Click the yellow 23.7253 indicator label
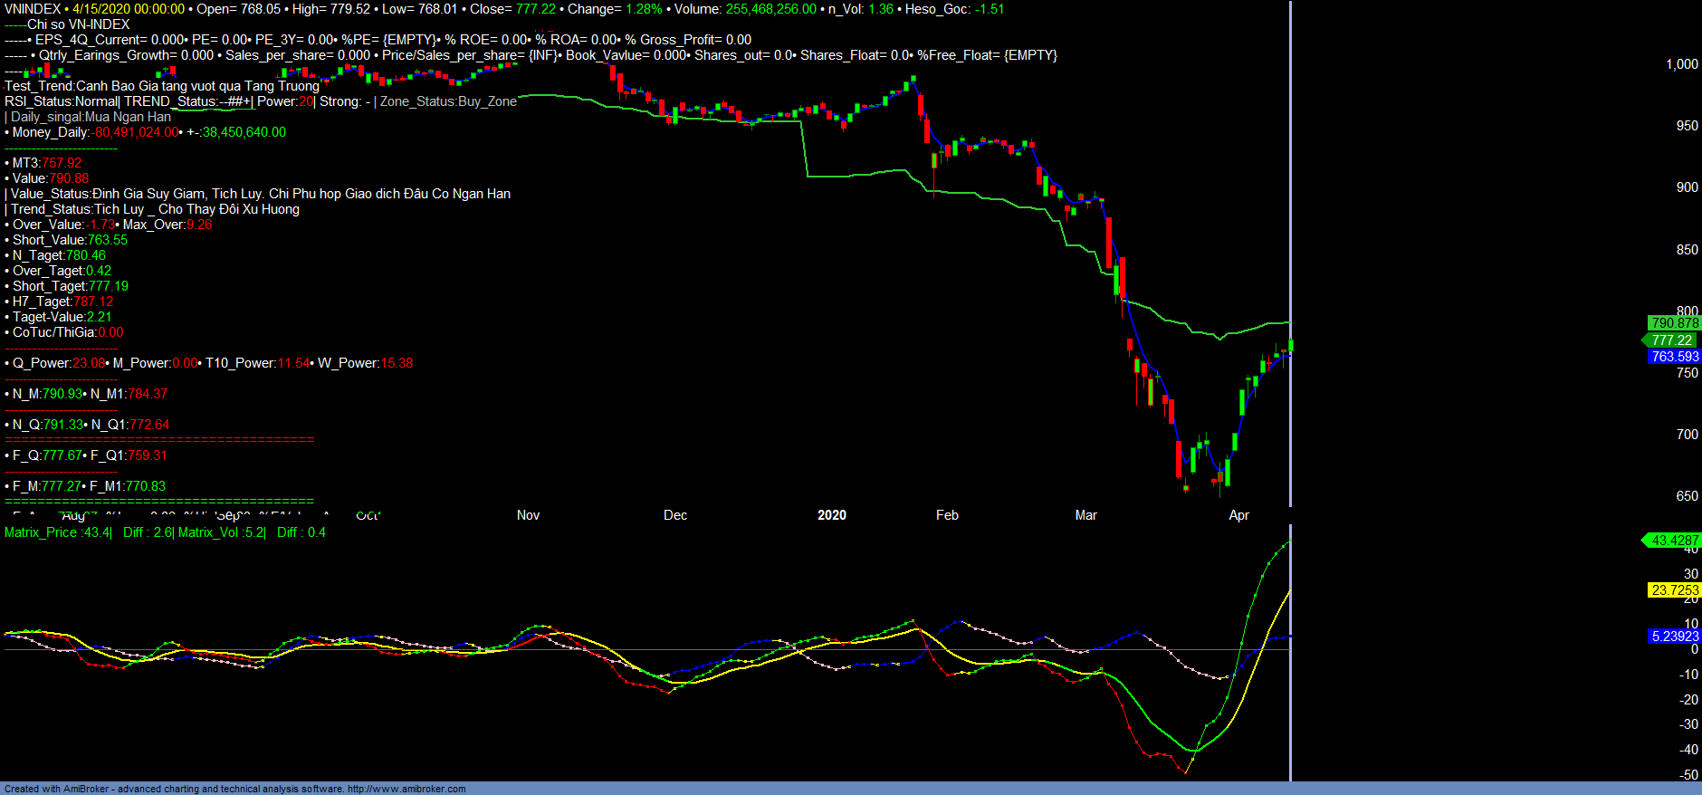Image resolution: width=1702 pixels, height=795 pixels. click(x=1674, y=590)
